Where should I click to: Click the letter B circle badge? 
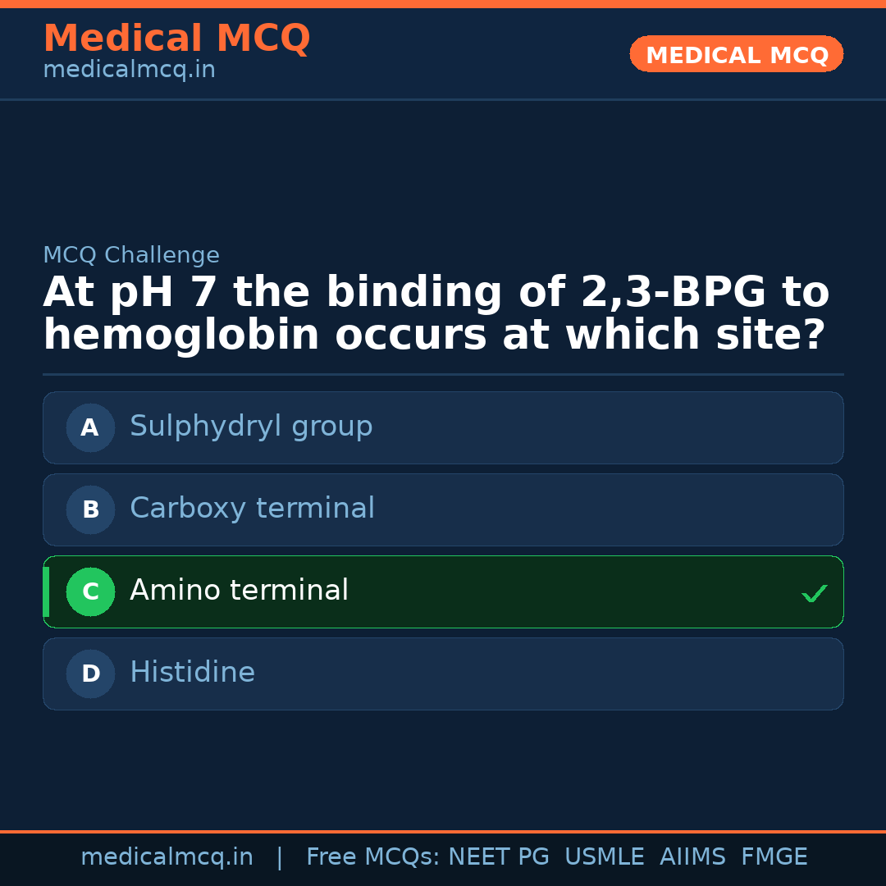tap(90, 509)
